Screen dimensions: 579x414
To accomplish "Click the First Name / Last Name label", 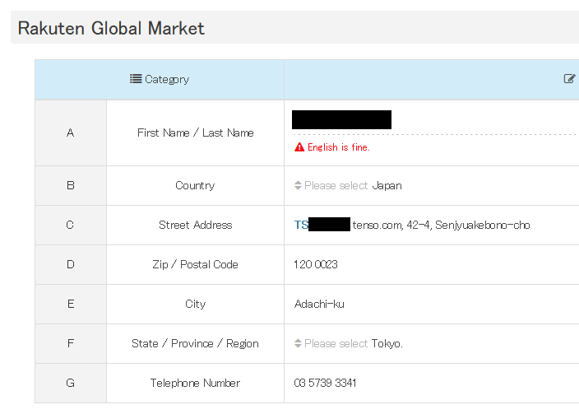I will (196, 133).
